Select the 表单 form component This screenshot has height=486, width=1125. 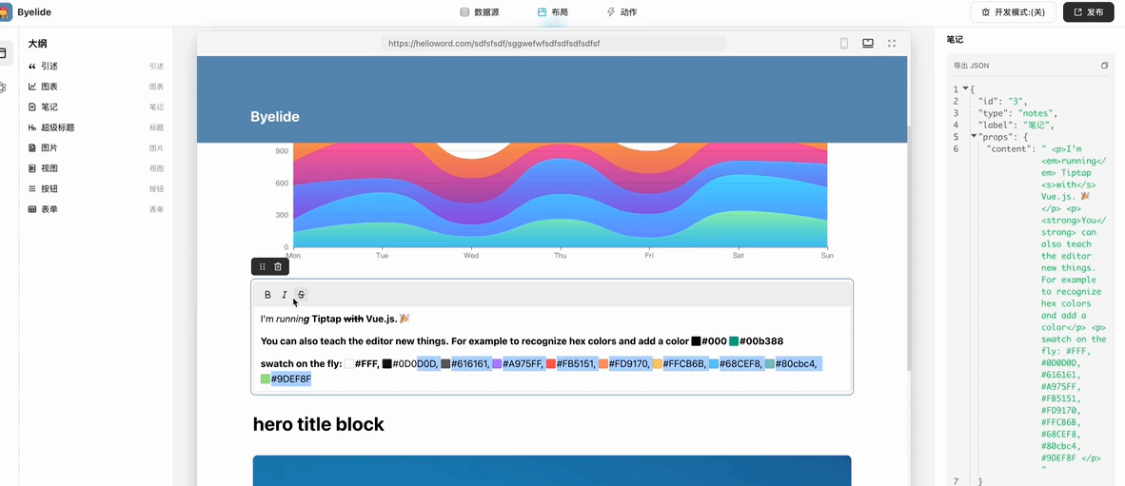click(95, 209)
